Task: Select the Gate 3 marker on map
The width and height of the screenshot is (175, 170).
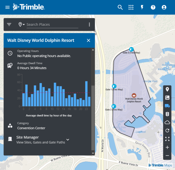Action: tap(131, 49)
